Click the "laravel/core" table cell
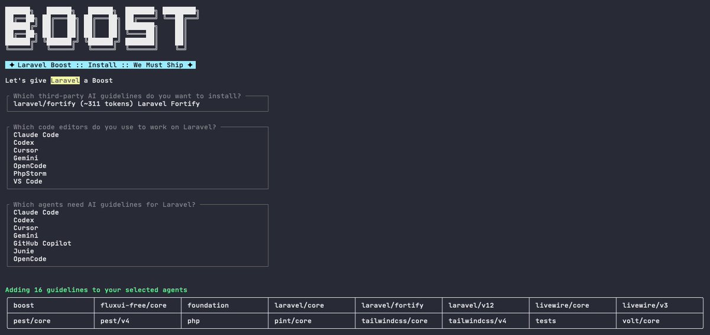Viewport: 710px width, 335px height. [x=312, y=305]
